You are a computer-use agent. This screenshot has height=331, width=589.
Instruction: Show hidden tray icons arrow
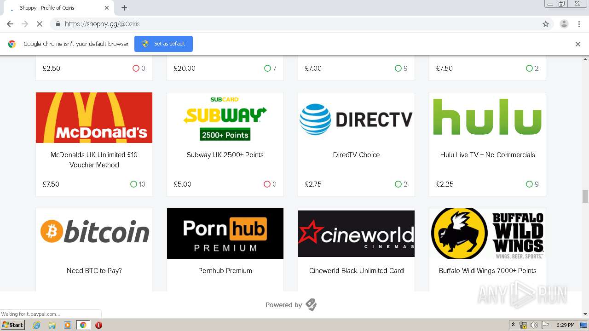[x=513, y=325]
